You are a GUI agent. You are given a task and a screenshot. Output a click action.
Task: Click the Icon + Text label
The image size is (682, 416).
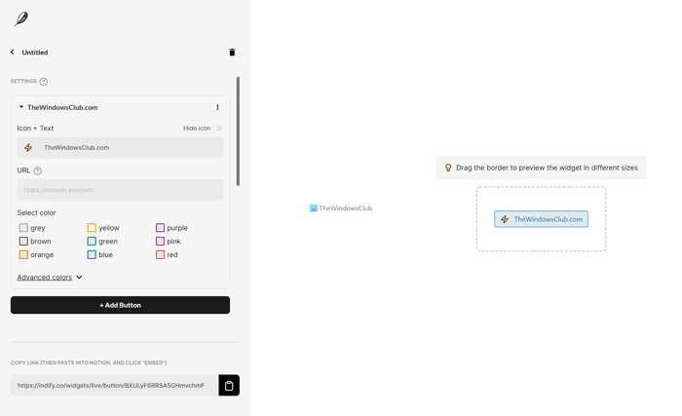pos(35,128)
